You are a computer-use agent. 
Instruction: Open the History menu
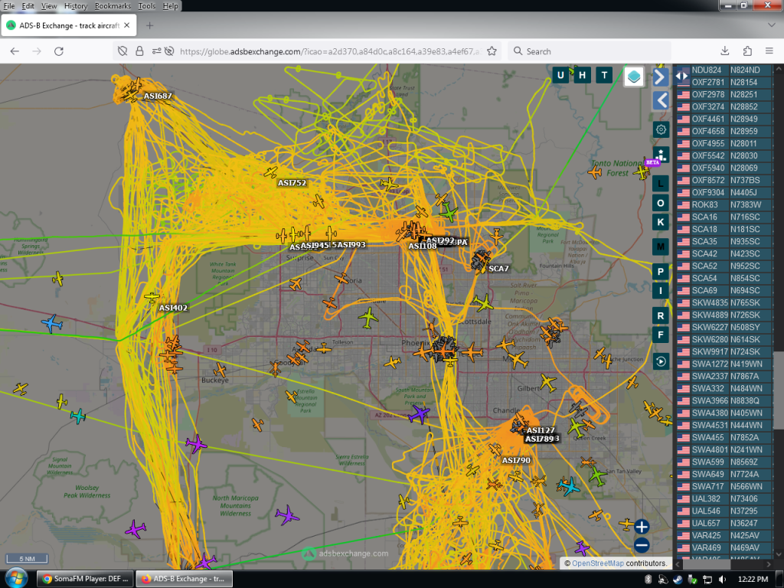click(x=76, y=6)
